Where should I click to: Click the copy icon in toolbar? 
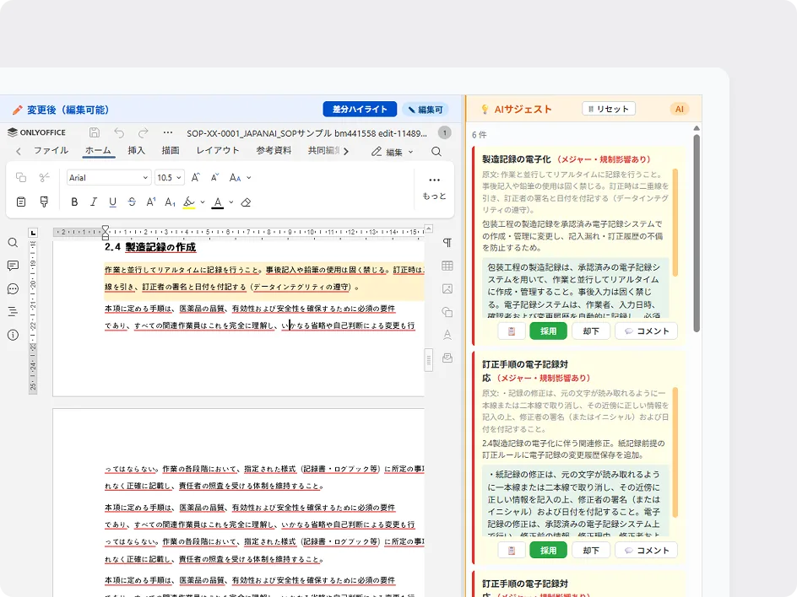pyautogui.click(x=21, y=177)
